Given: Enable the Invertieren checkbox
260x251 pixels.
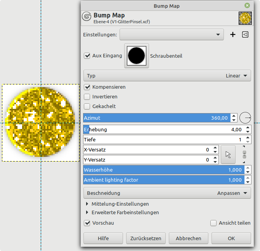Looking at the screenshot, I should click(x=87, y=97).
